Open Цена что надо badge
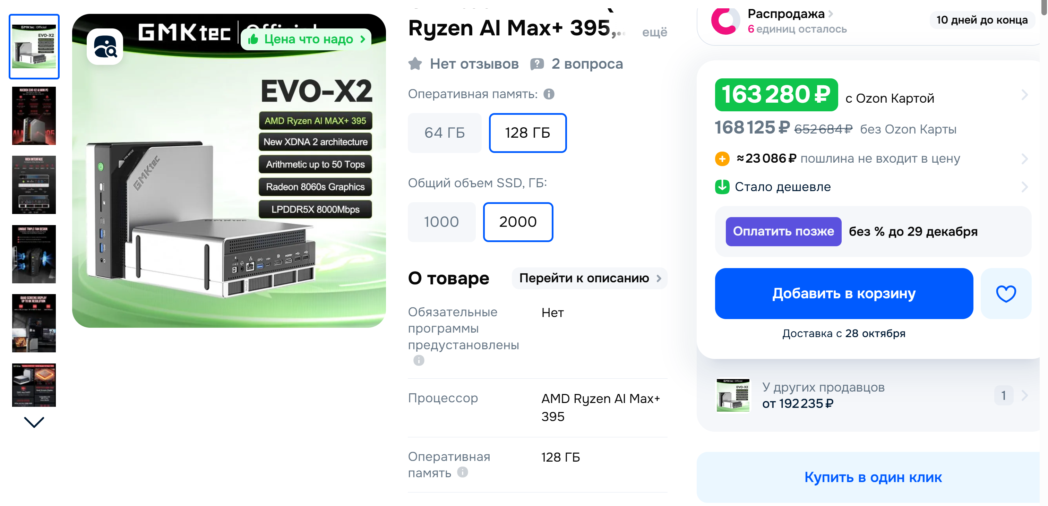Viewport: 1048px width, 506px height. pos(306,39)
